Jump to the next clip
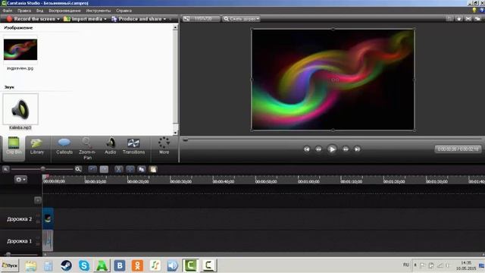 point(357,149)
